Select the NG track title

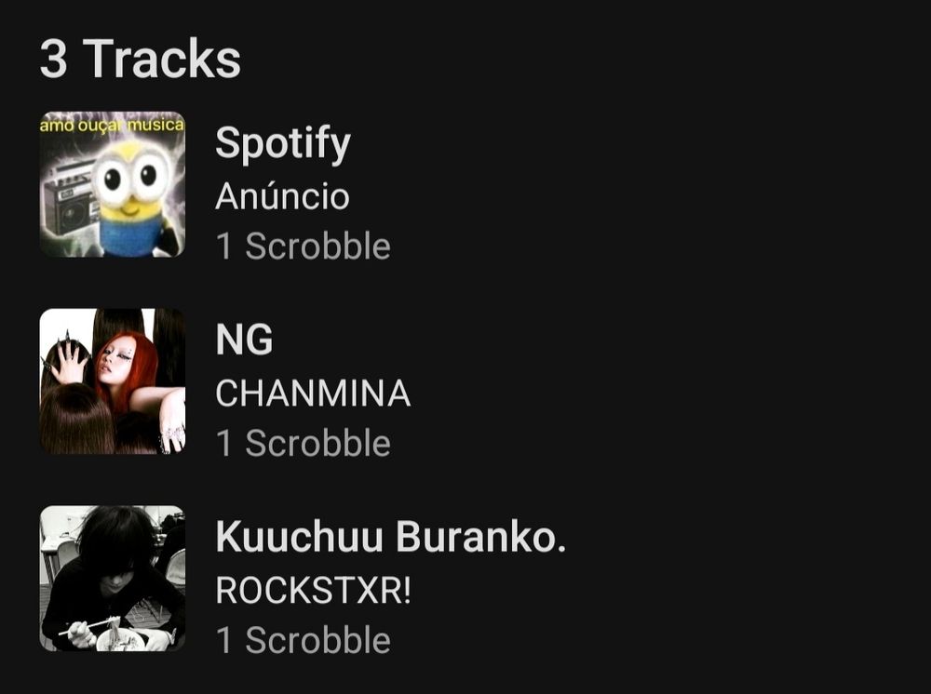point(244,340)
